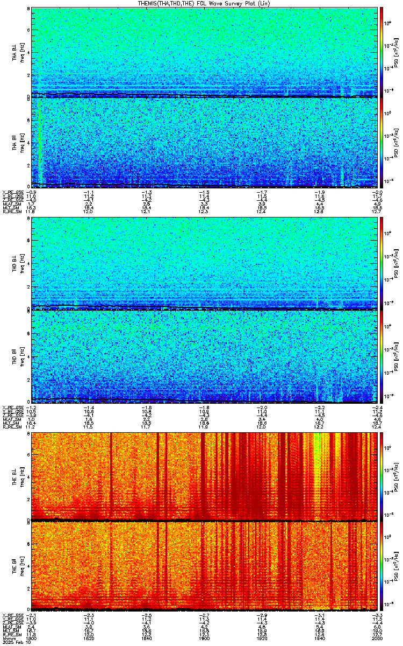The height and width of the screenshot is (646, 403).
Task: Select the THD B⊥ spectrogram color bar
Action: pyautogui.click(x=382, y=264)
